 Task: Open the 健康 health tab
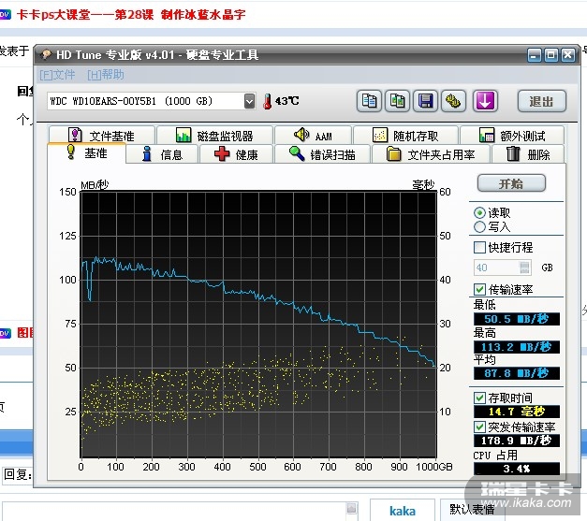pos(236,154)
